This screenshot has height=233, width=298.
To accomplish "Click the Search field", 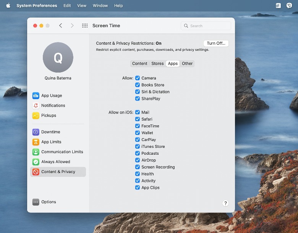I will (x=206, y=26).
